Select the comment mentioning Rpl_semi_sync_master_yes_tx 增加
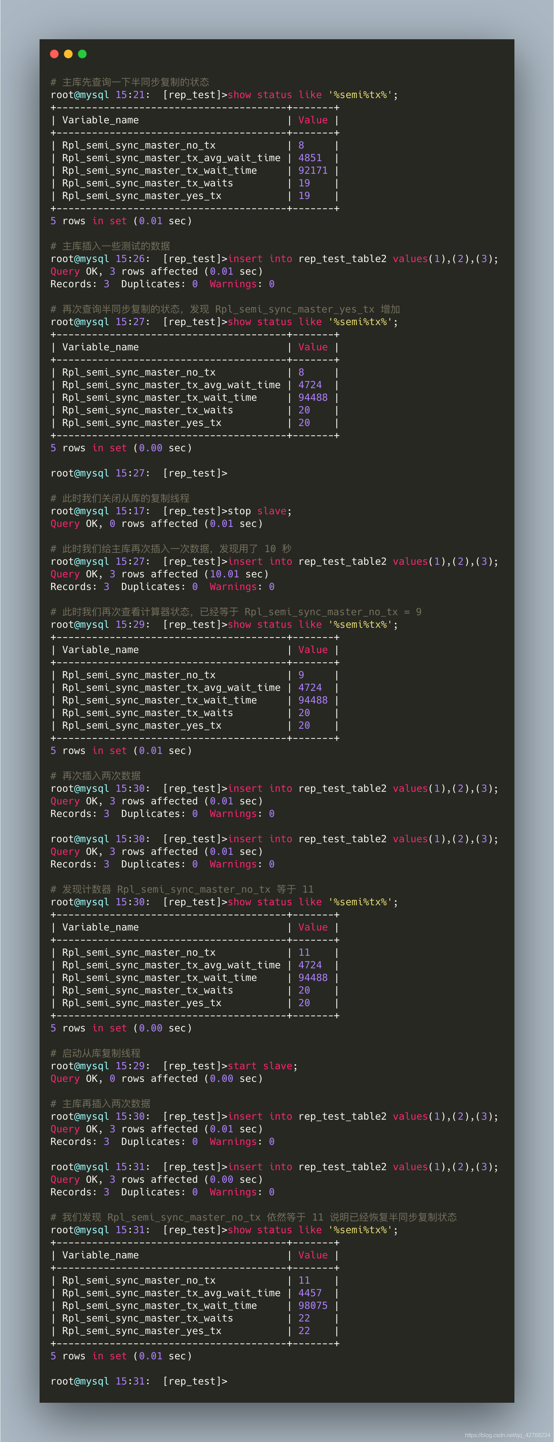 click(225, 309)
